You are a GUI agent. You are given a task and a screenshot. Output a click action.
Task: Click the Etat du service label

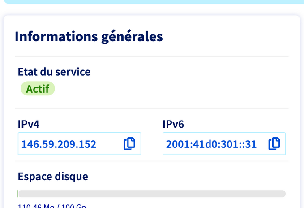[54, 72]
